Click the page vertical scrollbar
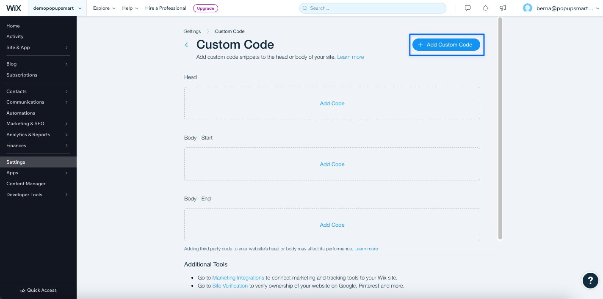Viewport: 603px width, 299px height. pos(500,128)
